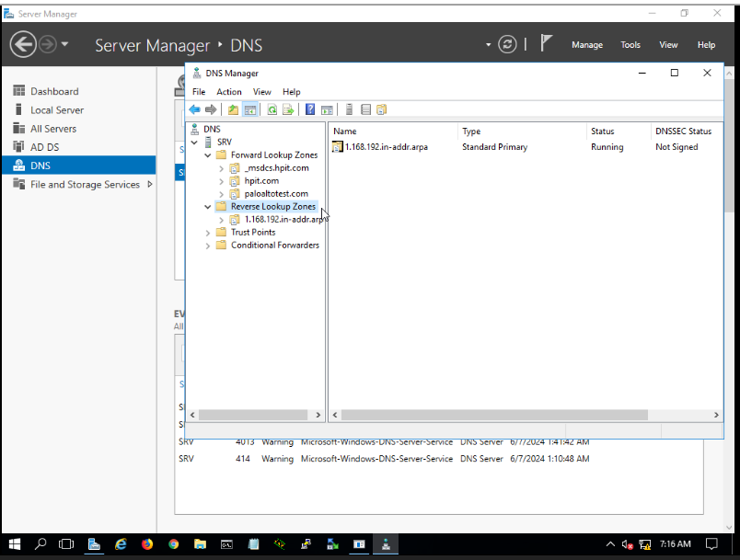Sort by the DNSSEC Status column header

coord(683,131)
